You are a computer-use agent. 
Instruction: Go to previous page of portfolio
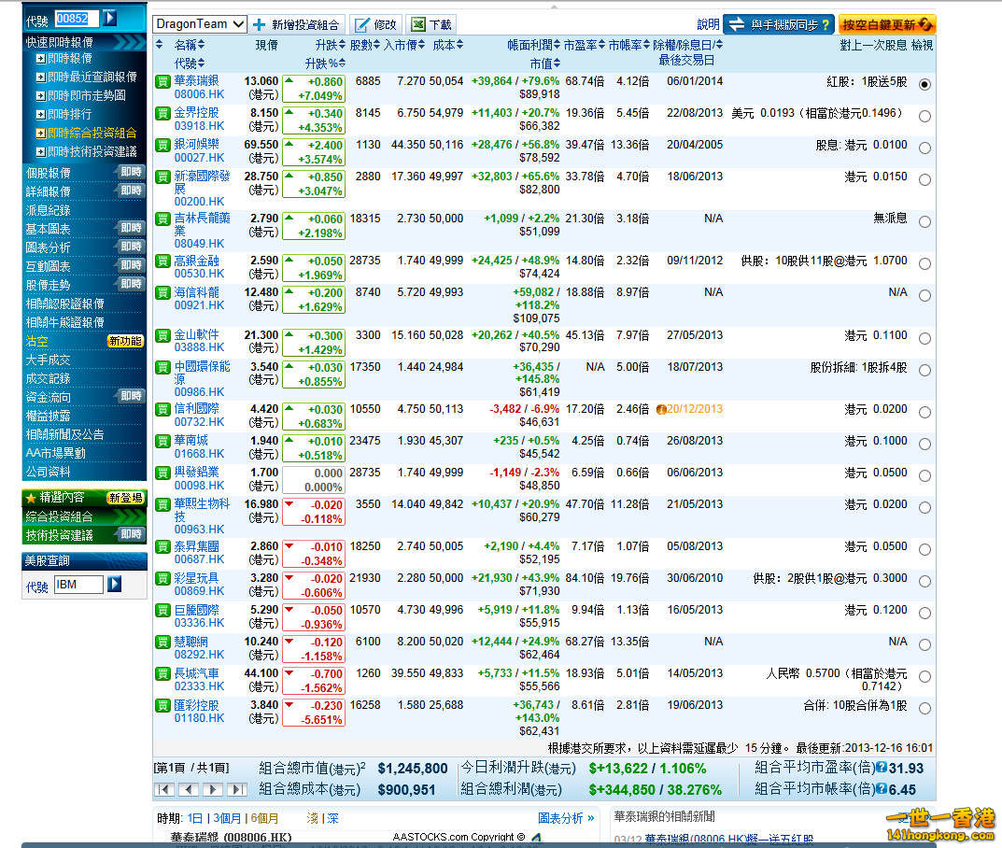coord(188,790)
